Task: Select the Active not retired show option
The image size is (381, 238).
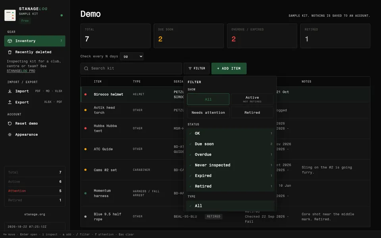Action: (x=252, y=99)
